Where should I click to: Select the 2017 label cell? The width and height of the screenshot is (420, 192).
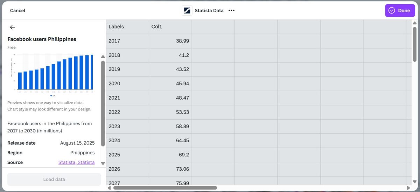coord(127,41)
